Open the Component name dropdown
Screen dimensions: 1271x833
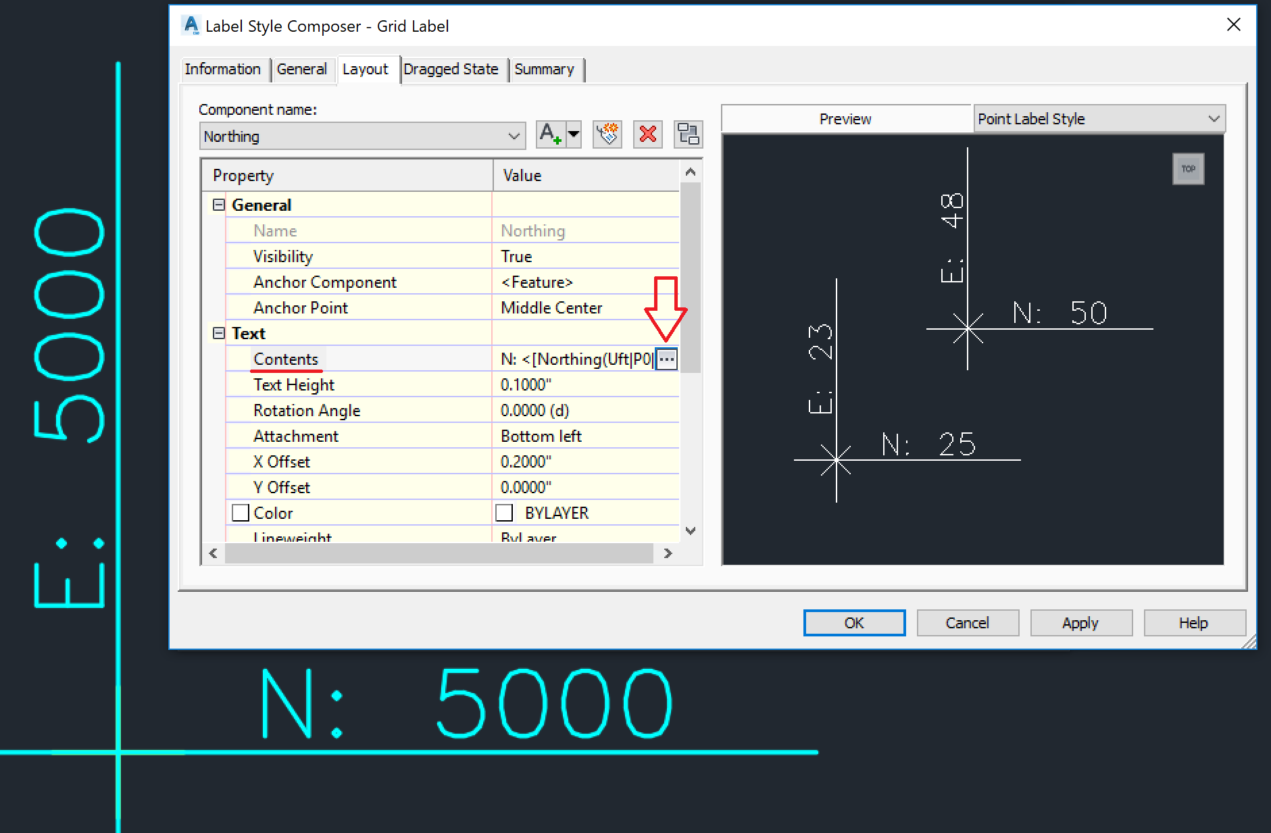pyautogui.click(x=514, y=135)
